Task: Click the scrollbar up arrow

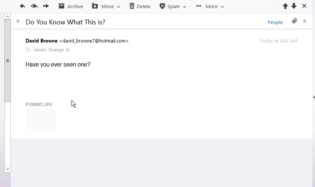Action: [x=8, y=16]
